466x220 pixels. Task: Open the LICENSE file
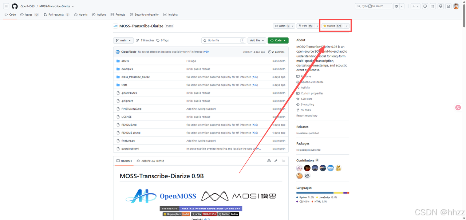point(126,117)
